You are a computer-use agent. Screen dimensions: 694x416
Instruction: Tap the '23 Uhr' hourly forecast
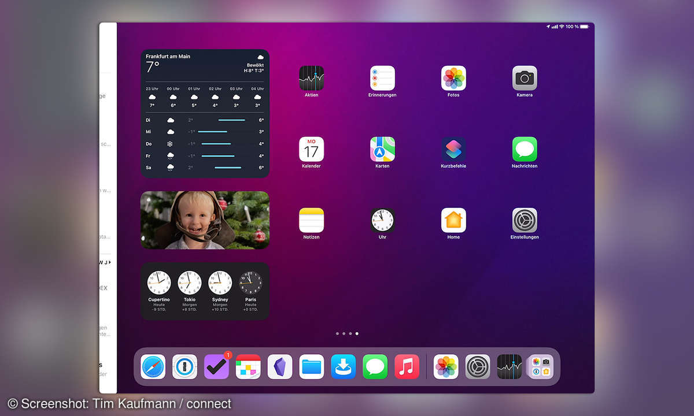point(152,97)
